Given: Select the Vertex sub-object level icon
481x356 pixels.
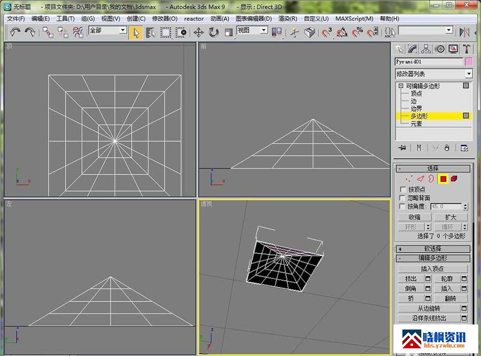Looking at the screenshot, I should pyautogui.click(x=409, y=179).
